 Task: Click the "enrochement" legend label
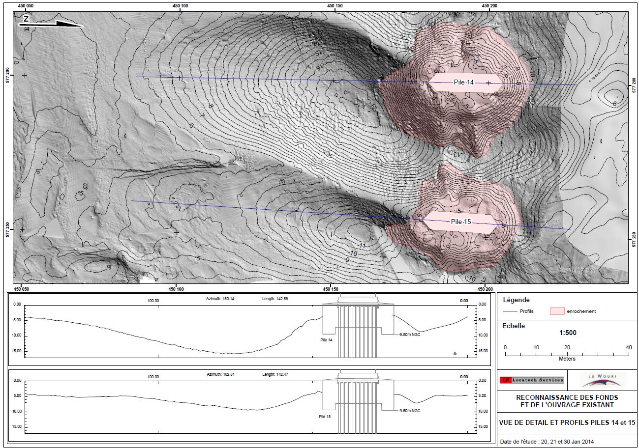581,311
